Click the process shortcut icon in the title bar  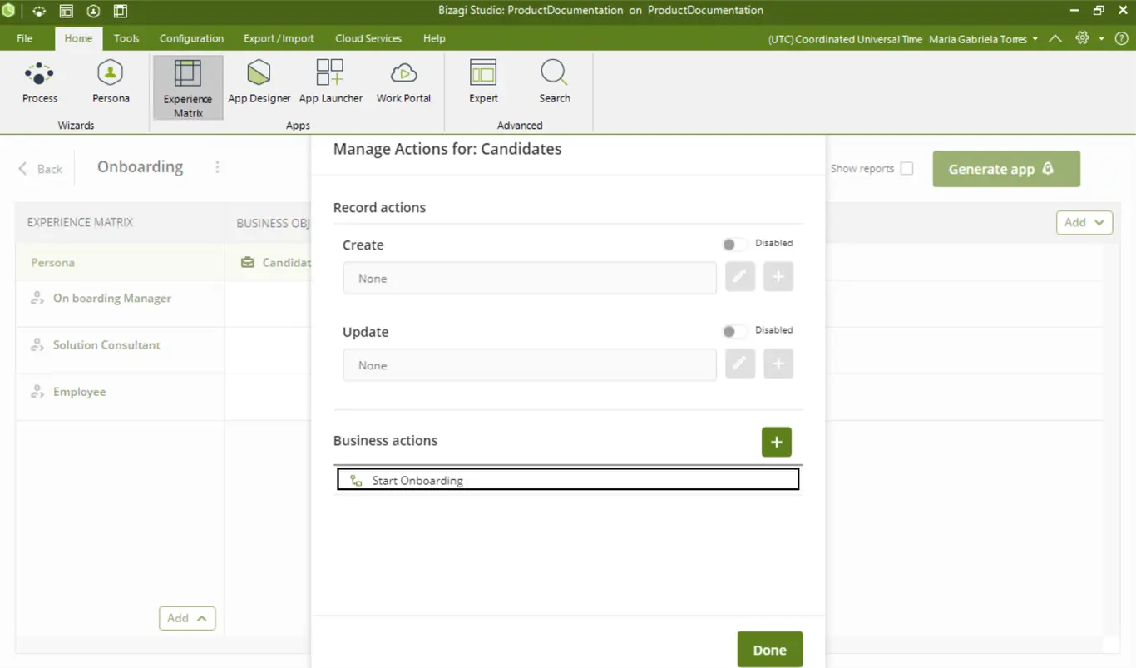pyautogui.click(x=39, y=11)
